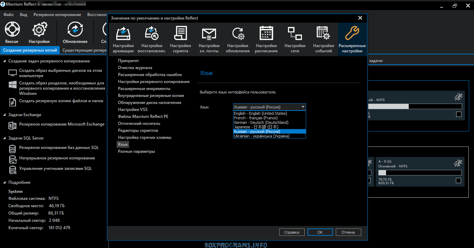Select Обнаружение диска назначения item
Image resolution: width=474 pixels, height=248 pixels.
(150, 103)
